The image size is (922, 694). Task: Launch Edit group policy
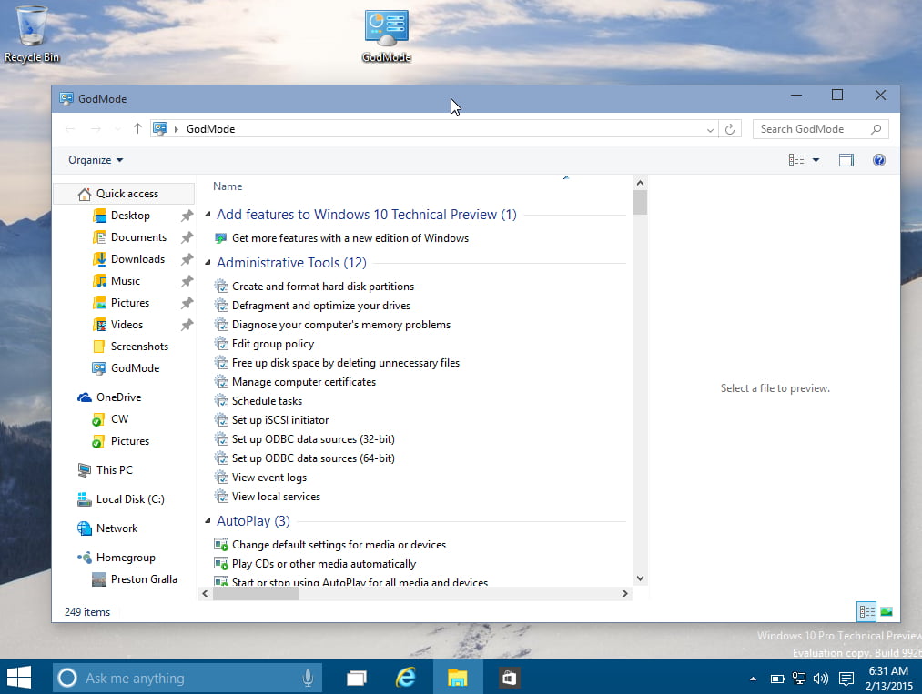point(273,343)
